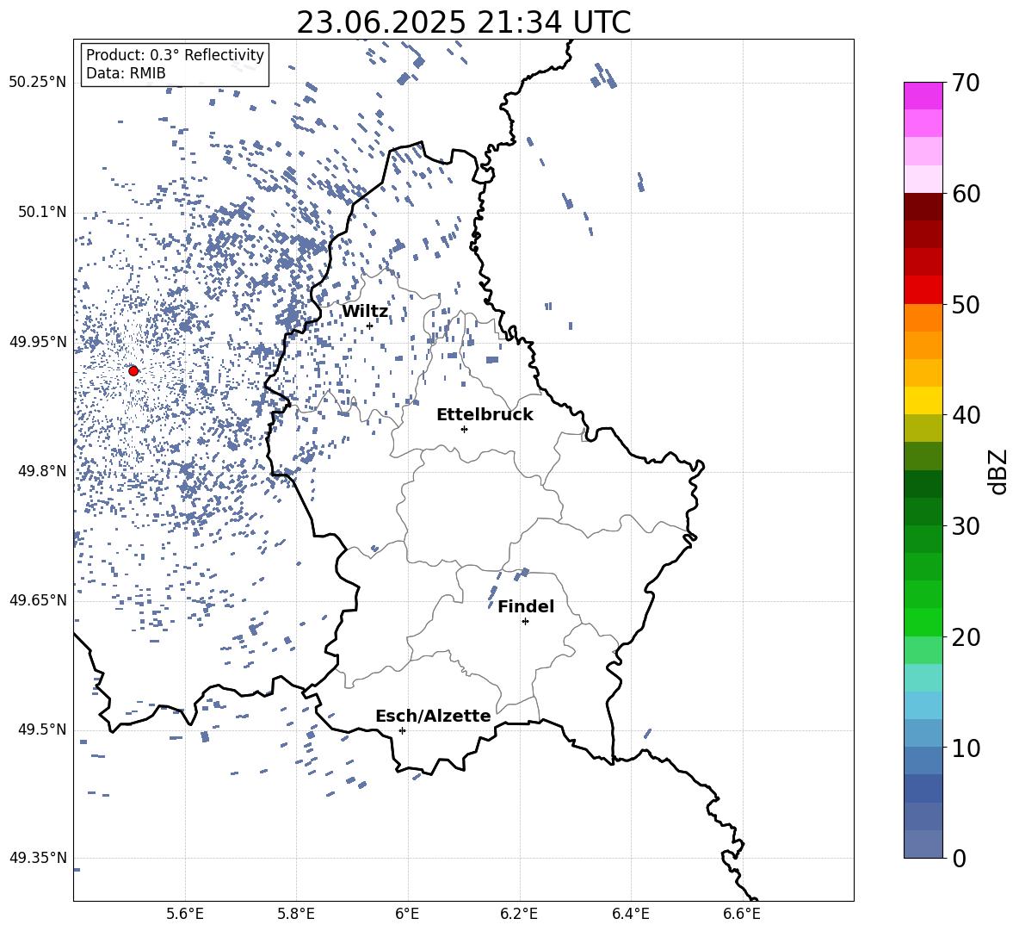
Task: Click the orange colorbar segment below 50
Action: (923, 318)
